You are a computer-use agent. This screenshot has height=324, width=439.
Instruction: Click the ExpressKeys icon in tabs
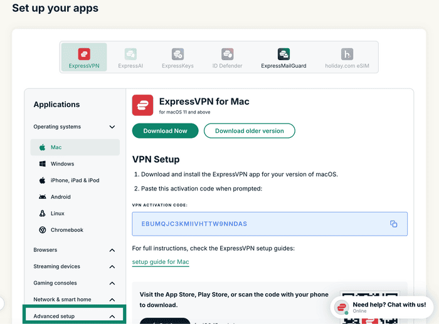click(x=177, y=54)
